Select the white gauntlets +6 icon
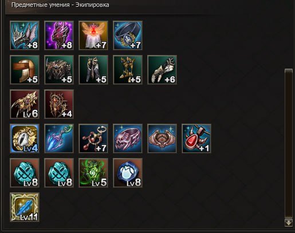295x233 pixels. pos(162,70)
